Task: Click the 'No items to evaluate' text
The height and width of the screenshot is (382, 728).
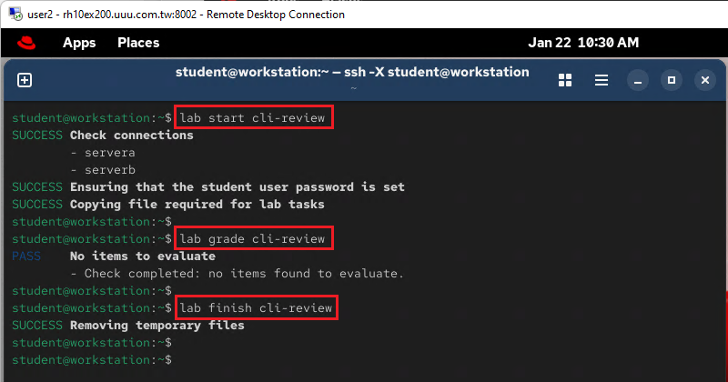Action: [142, 256]
